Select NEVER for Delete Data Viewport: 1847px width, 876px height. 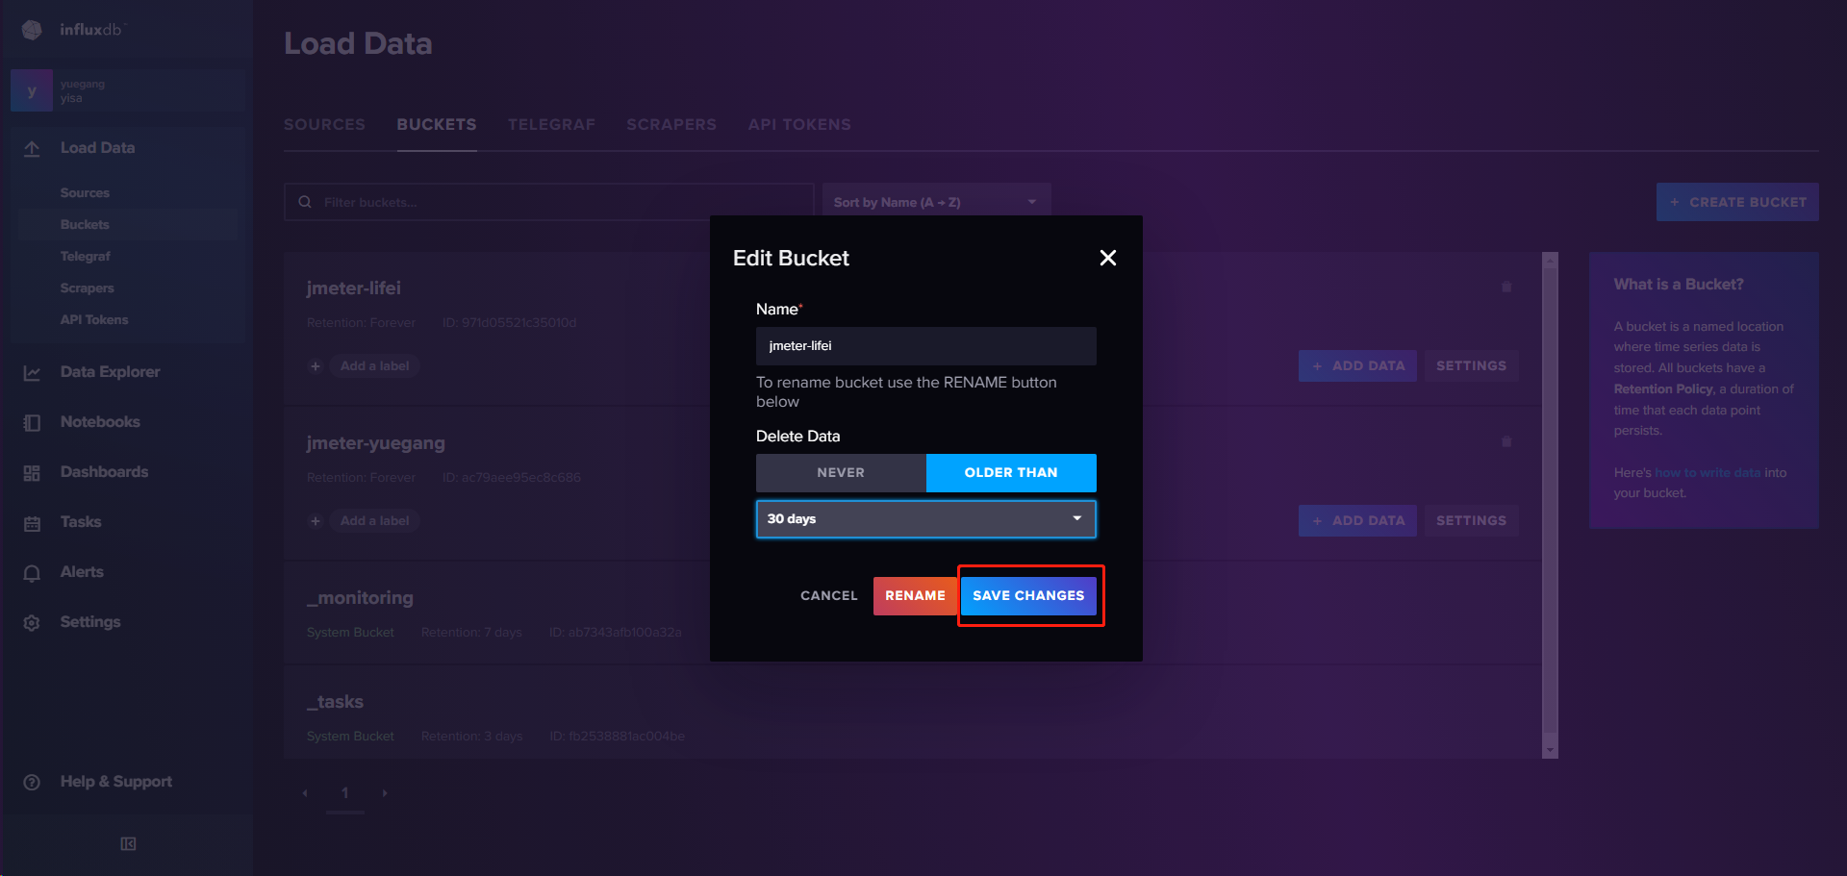841,473
